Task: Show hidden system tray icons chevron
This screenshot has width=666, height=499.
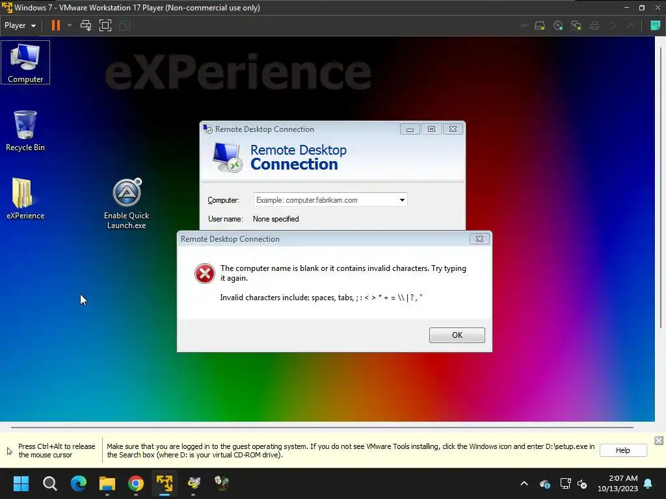Action: point(524,483)
